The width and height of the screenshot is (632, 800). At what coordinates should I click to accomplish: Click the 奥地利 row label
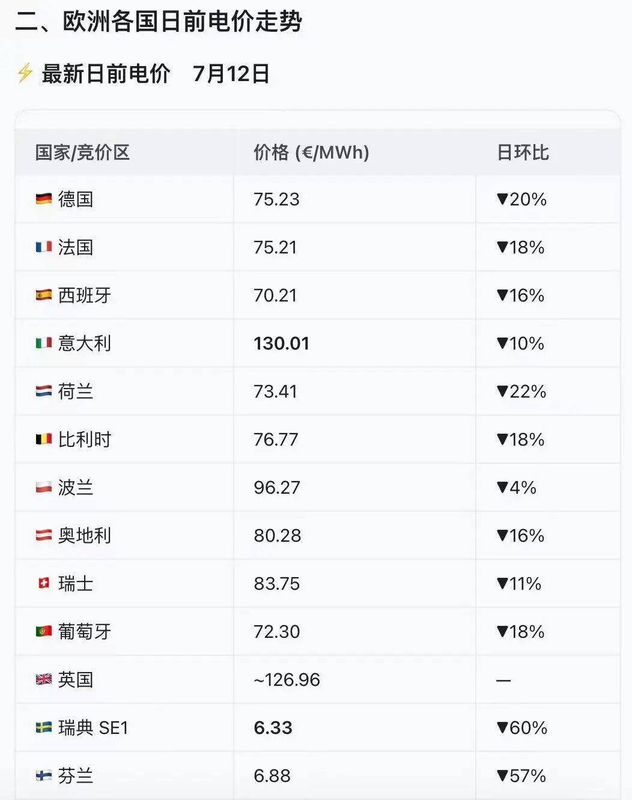pos(85,535)
